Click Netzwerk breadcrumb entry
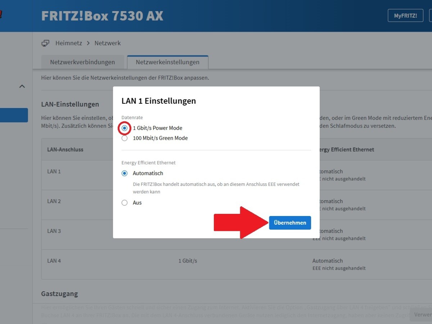This screenshot has height=324, width=432. click(108, 43)
